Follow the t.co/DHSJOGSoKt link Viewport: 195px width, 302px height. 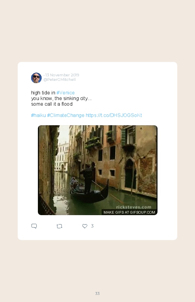tap(114, 115)
